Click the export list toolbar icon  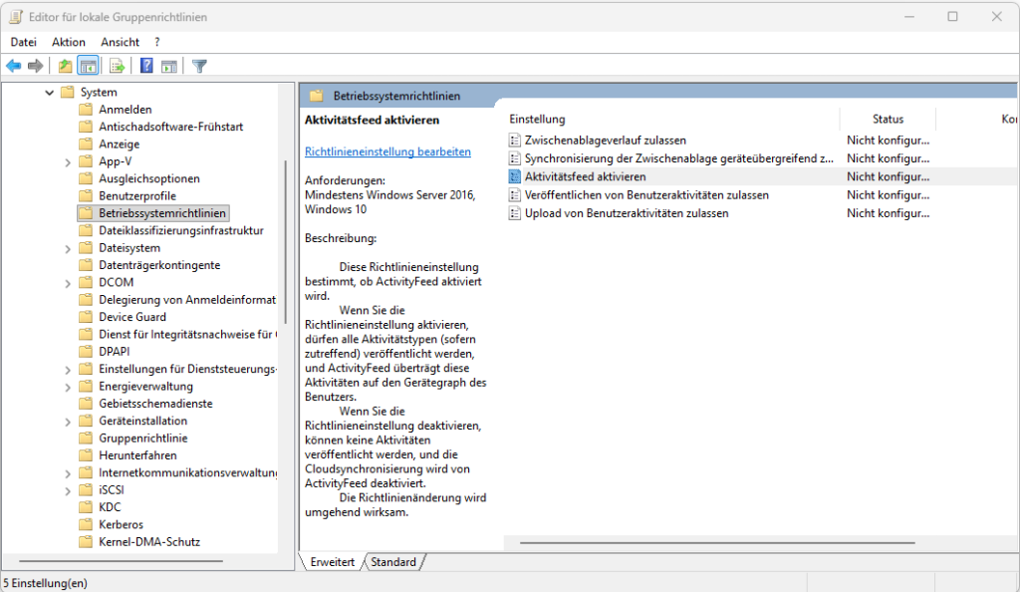click(117, 66)
